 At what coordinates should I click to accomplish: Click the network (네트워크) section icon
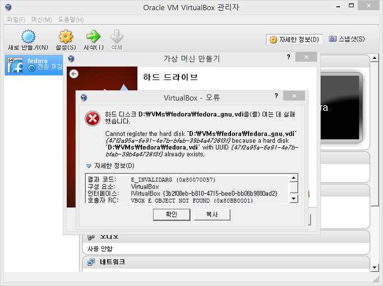point(91,262)
